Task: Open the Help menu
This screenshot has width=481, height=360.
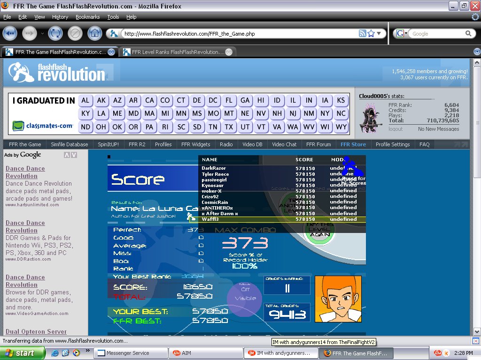Action: point(132,17)
